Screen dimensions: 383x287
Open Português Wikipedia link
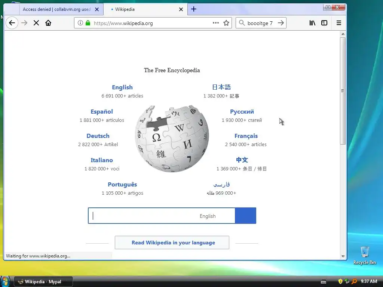coord(122,185)
